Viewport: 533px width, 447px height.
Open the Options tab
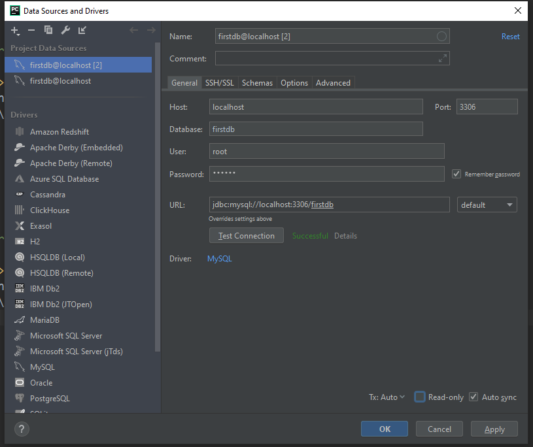tap(294, 82)
